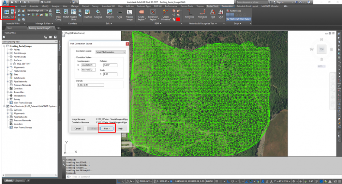Image resolution: width=342 pixels, height=184 pixels.
Task: Click the Next button in dialog
Action: pos(107,129)
